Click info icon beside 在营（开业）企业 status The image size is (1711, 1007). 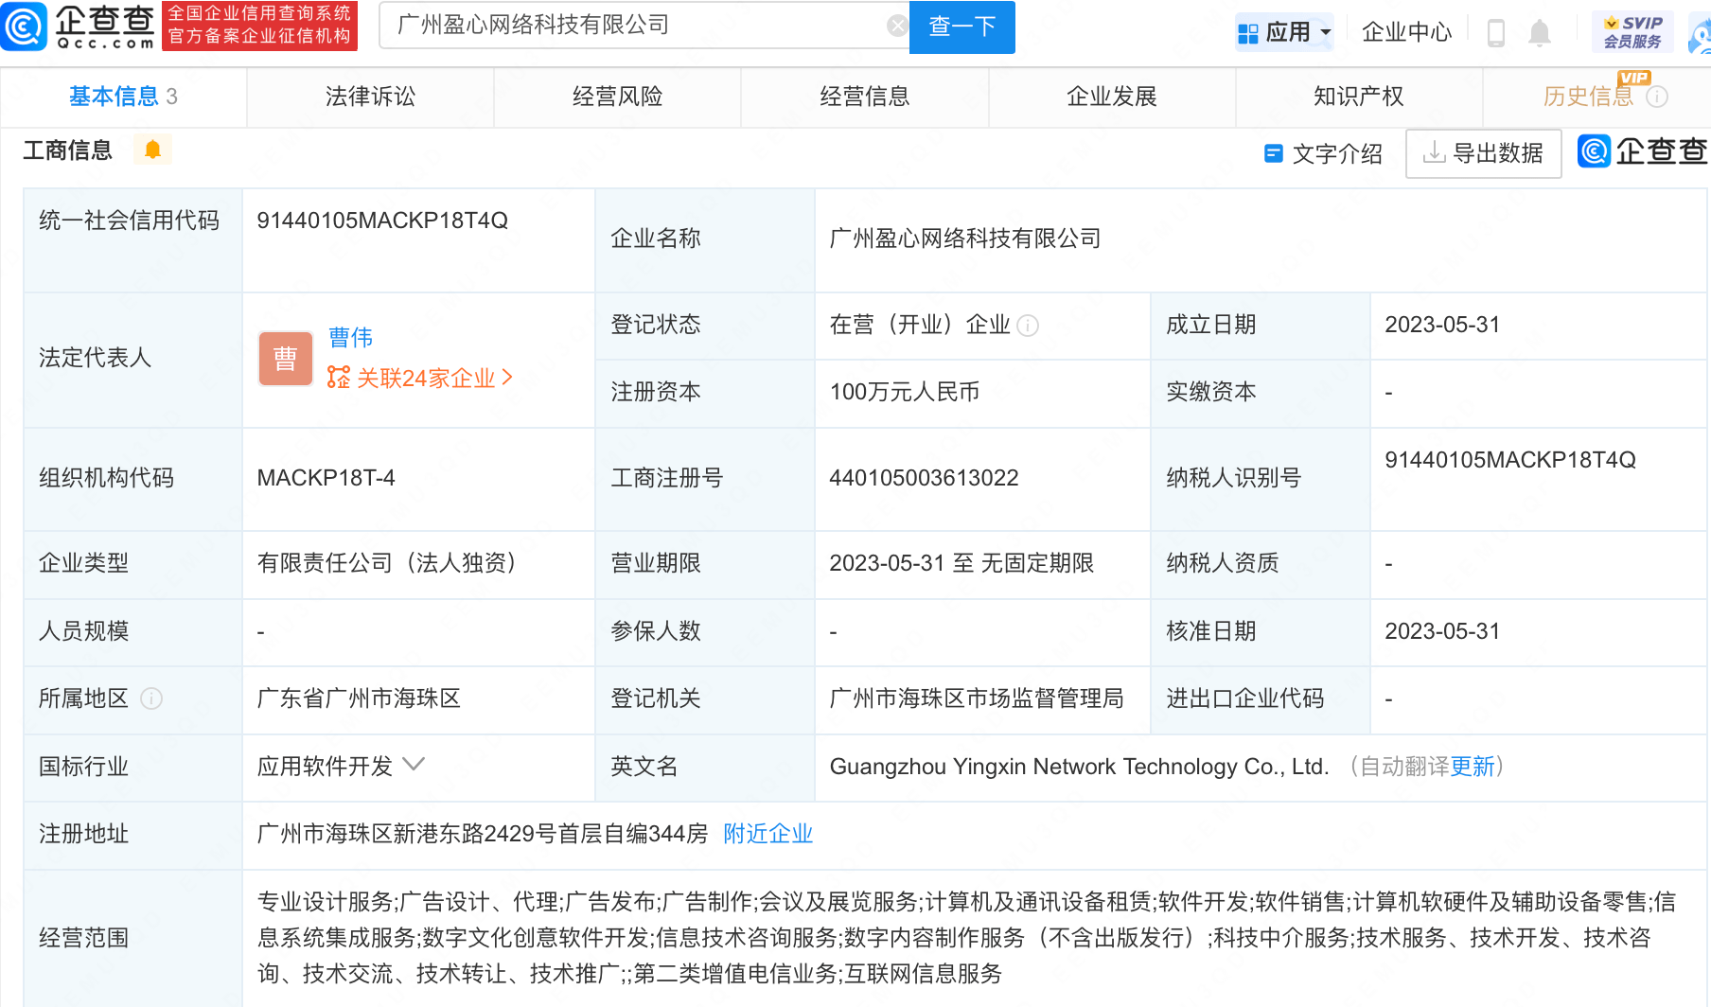point(1028,325)
